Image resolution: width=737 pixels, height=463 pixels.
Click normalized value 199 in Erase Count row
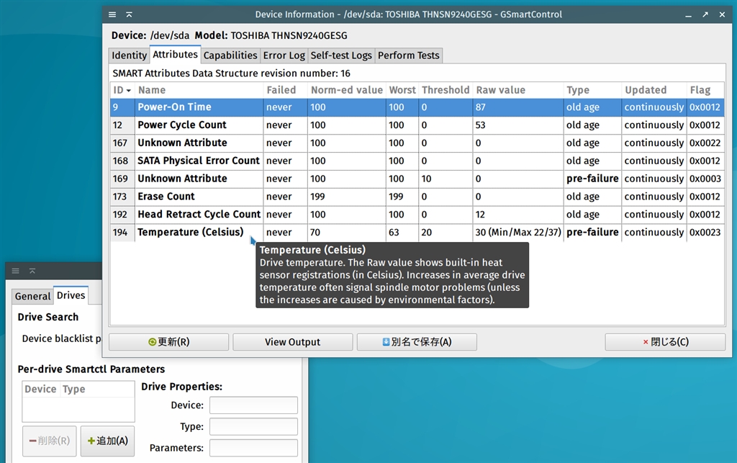[x=317, y=197]
